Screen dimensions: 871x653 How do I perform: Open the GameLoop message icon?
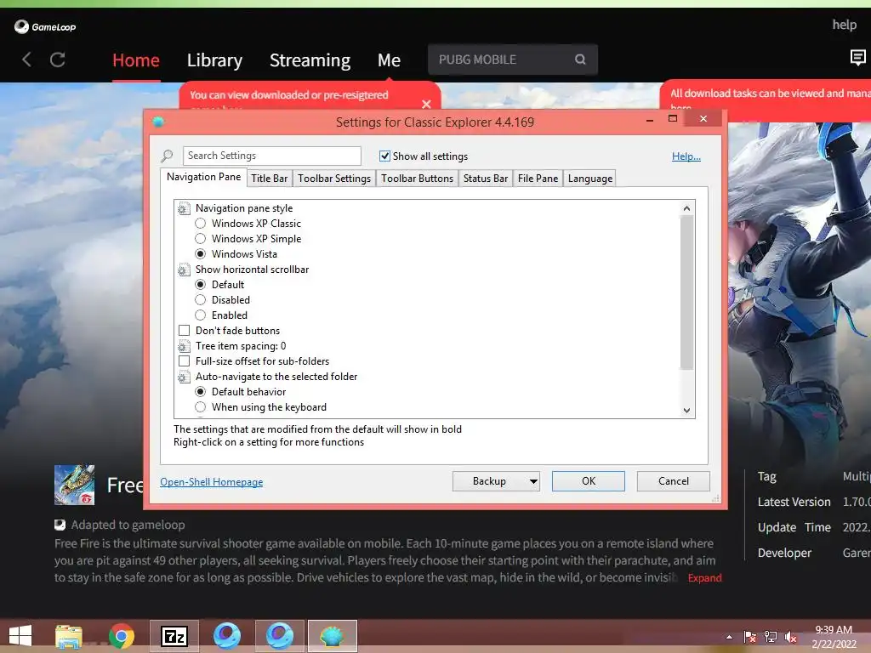857,57
